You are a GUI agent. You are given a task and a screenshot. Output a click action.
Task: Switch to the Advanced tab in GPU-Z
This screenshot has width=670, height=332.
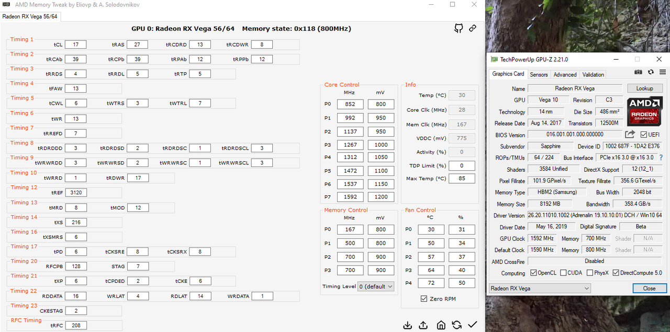(565, 74)
